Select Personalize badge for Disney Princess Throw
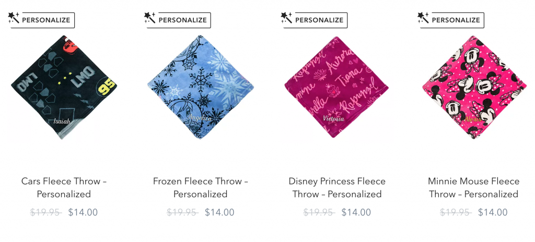 click(315, 20)
